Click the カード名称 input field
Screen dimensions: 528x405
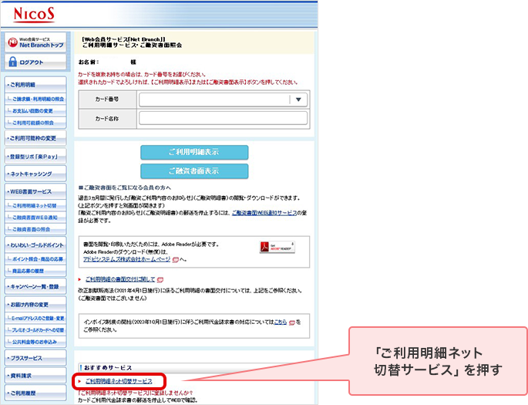[x=223, y=119]
